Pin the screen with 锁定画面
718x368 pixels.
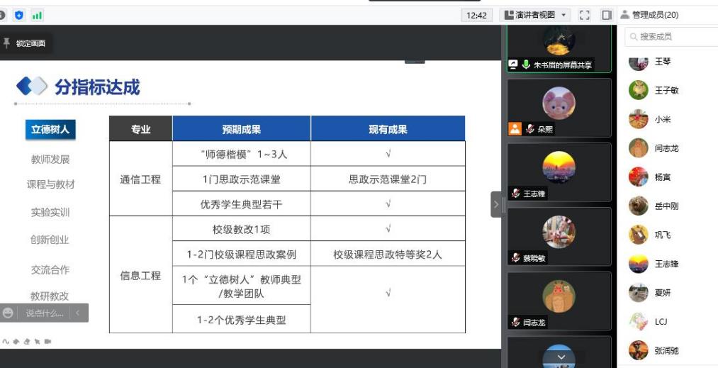click(25, 43)
